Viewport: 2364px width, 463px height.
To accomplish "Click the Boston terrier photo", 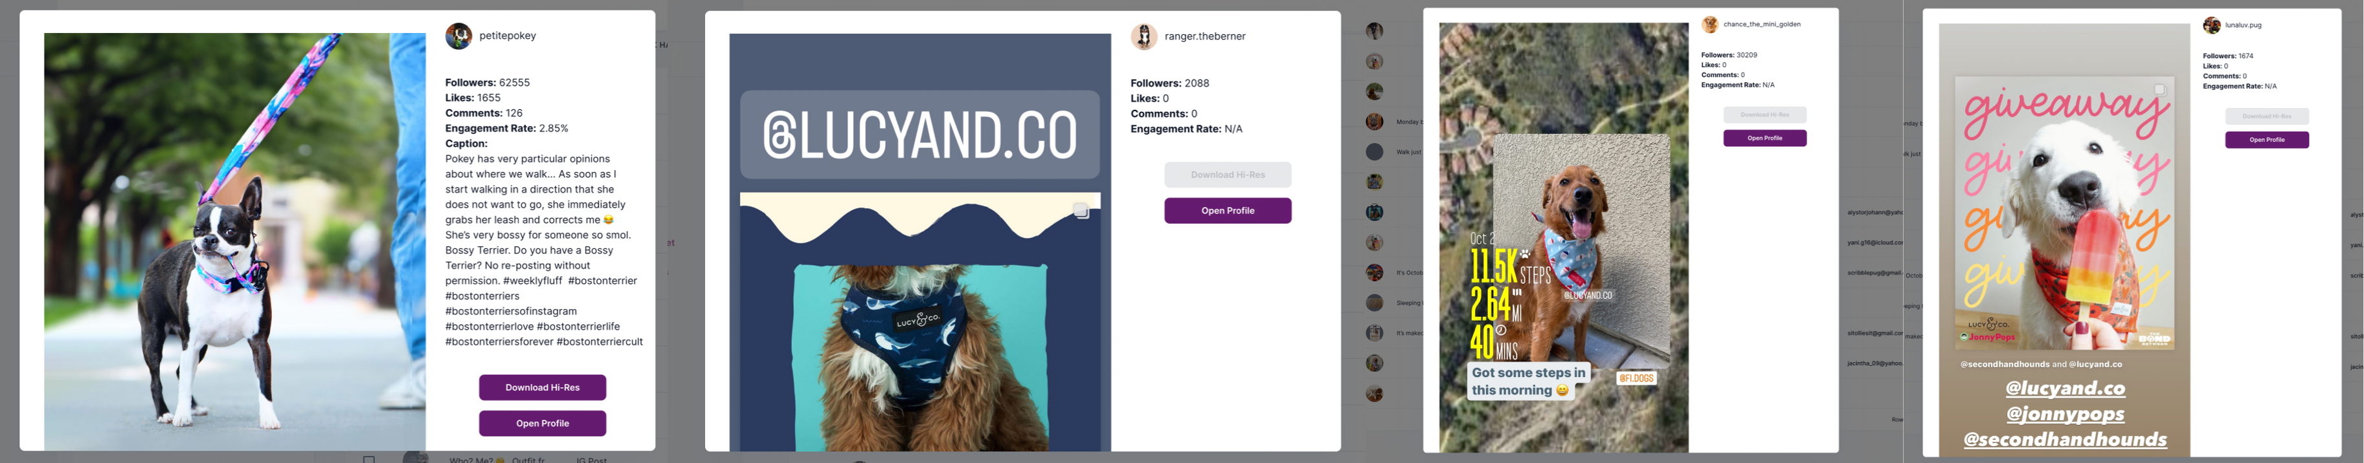I will click(x=235, y=242).
